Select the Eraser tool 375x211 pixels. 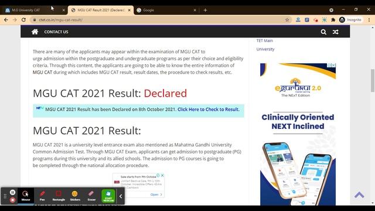(x=91, y=196)
